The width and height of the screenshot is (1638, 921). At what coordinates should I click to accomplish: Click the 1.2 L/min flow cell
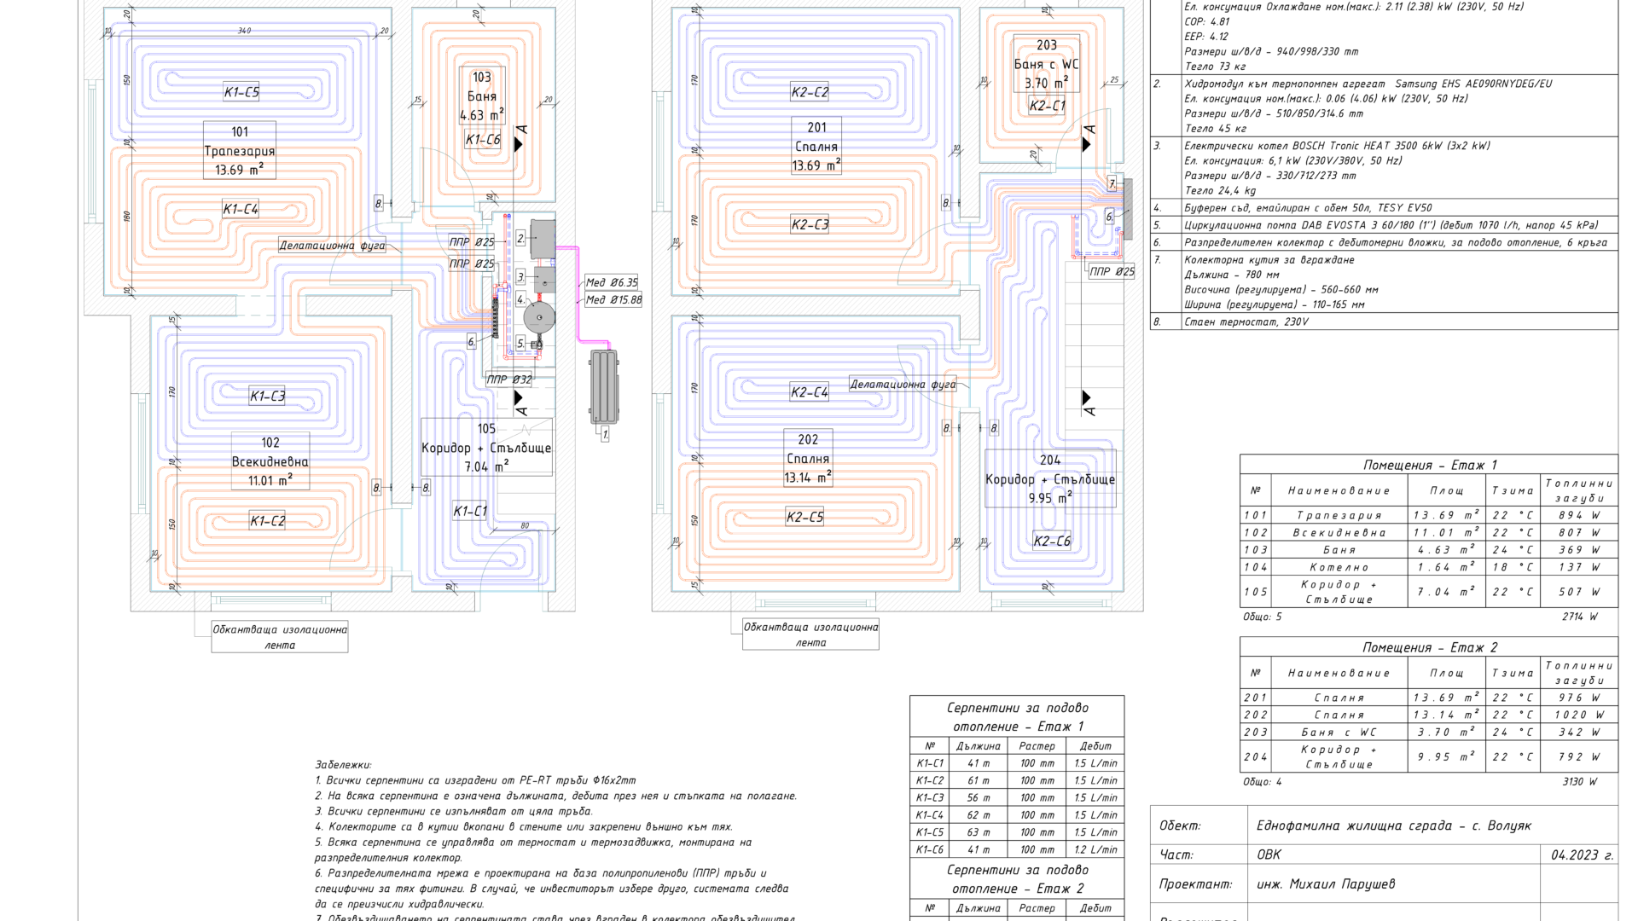[1095, 849]
